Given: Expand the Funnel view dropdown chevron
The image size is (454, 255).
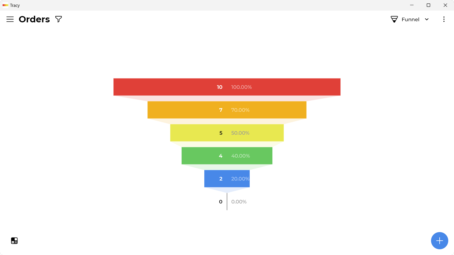Looking at the screenshot, I should coord(427,19).
